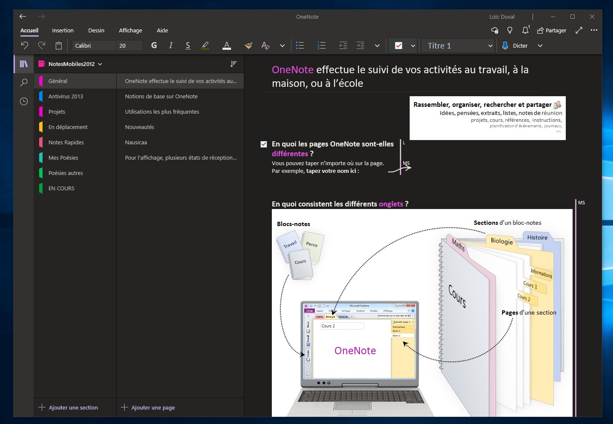The image size is (613, 424).
Task: Start dictation with Dicter
Action: click(515, 46)
